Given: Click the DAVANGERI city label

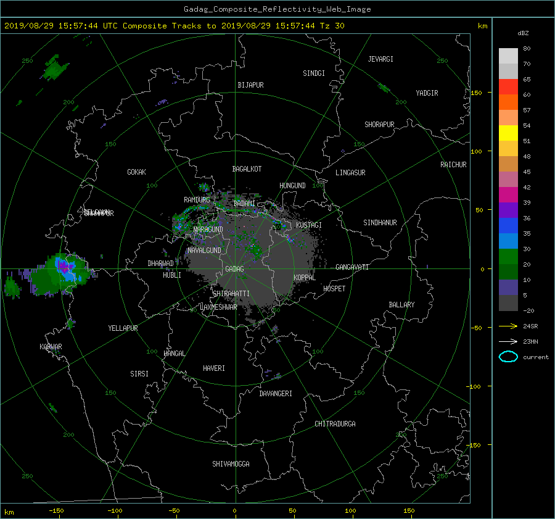Looking at the screenshot, I should click(276, 394).
